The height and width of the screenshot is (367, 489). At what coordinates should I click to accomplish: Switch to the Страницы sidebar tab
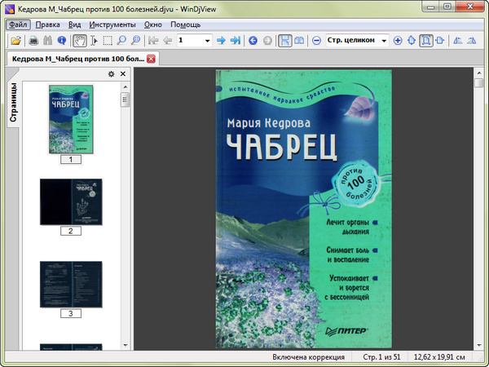13,105
